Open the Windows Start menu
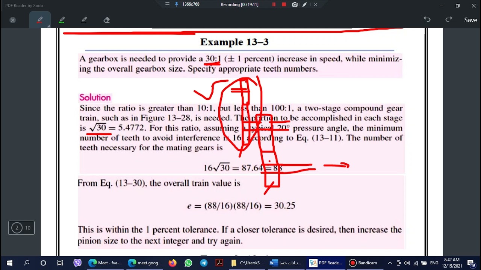 click(9, 263)
